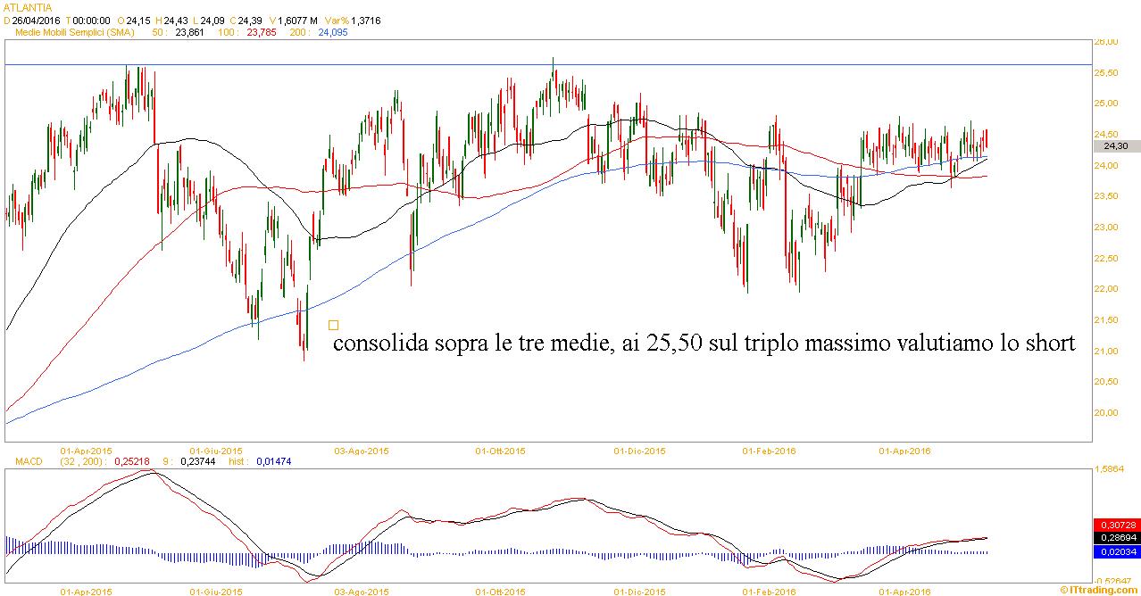Click the red MACD value tag 0,30728

[1115, 526]
